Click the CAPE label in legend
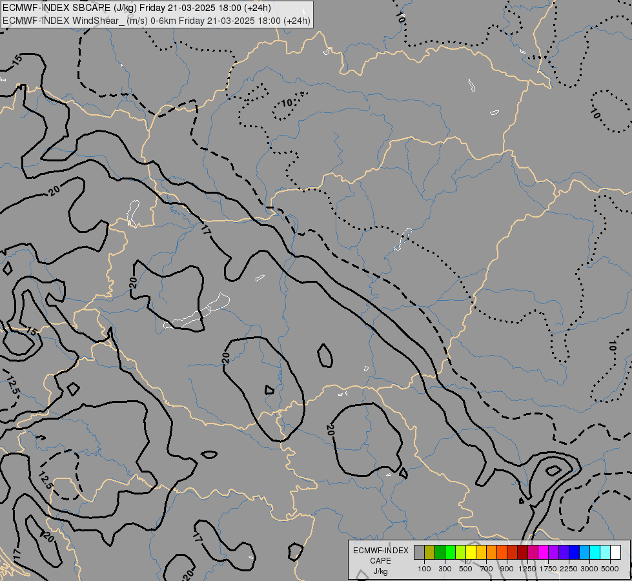This screenshot has width=632, height=581. tap(380, 561)
